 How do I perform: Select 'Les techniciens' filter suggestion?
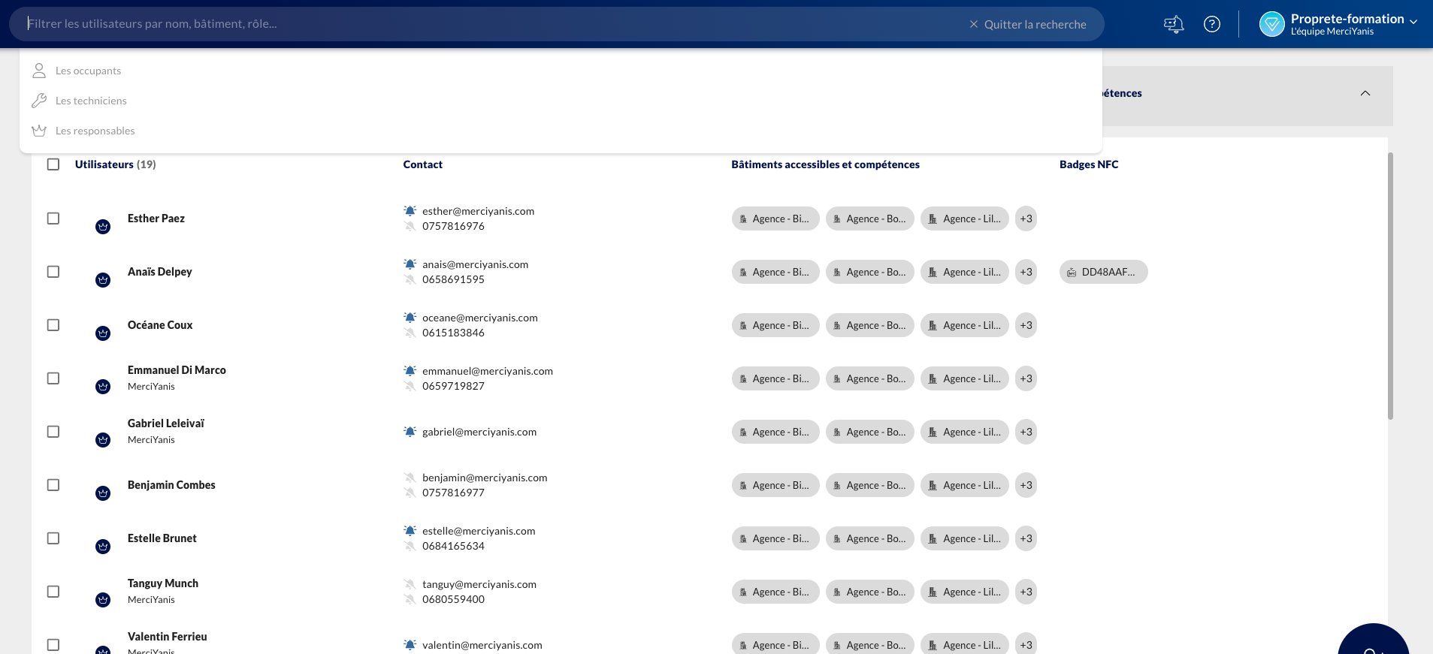tap(91, 101)
